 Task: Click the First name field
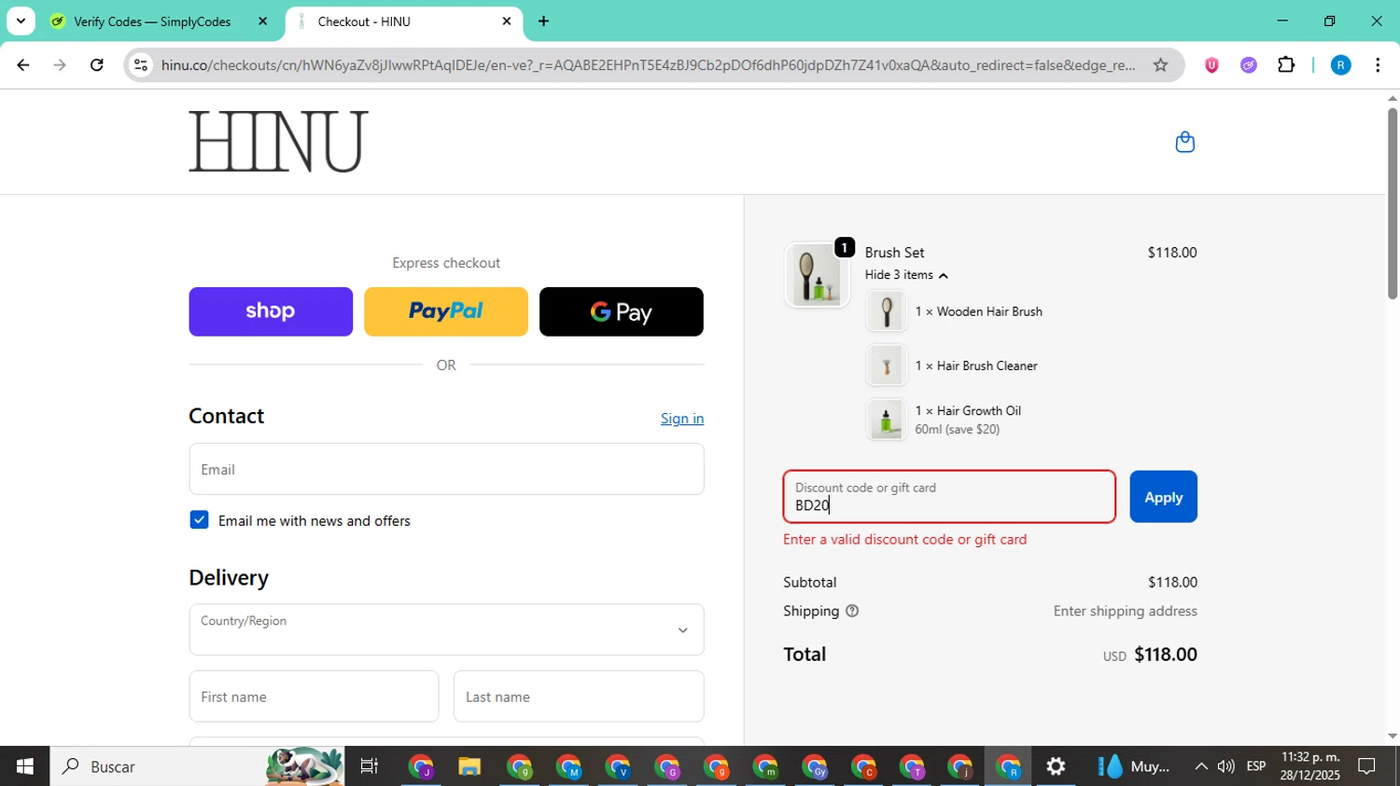coord(314,696)
